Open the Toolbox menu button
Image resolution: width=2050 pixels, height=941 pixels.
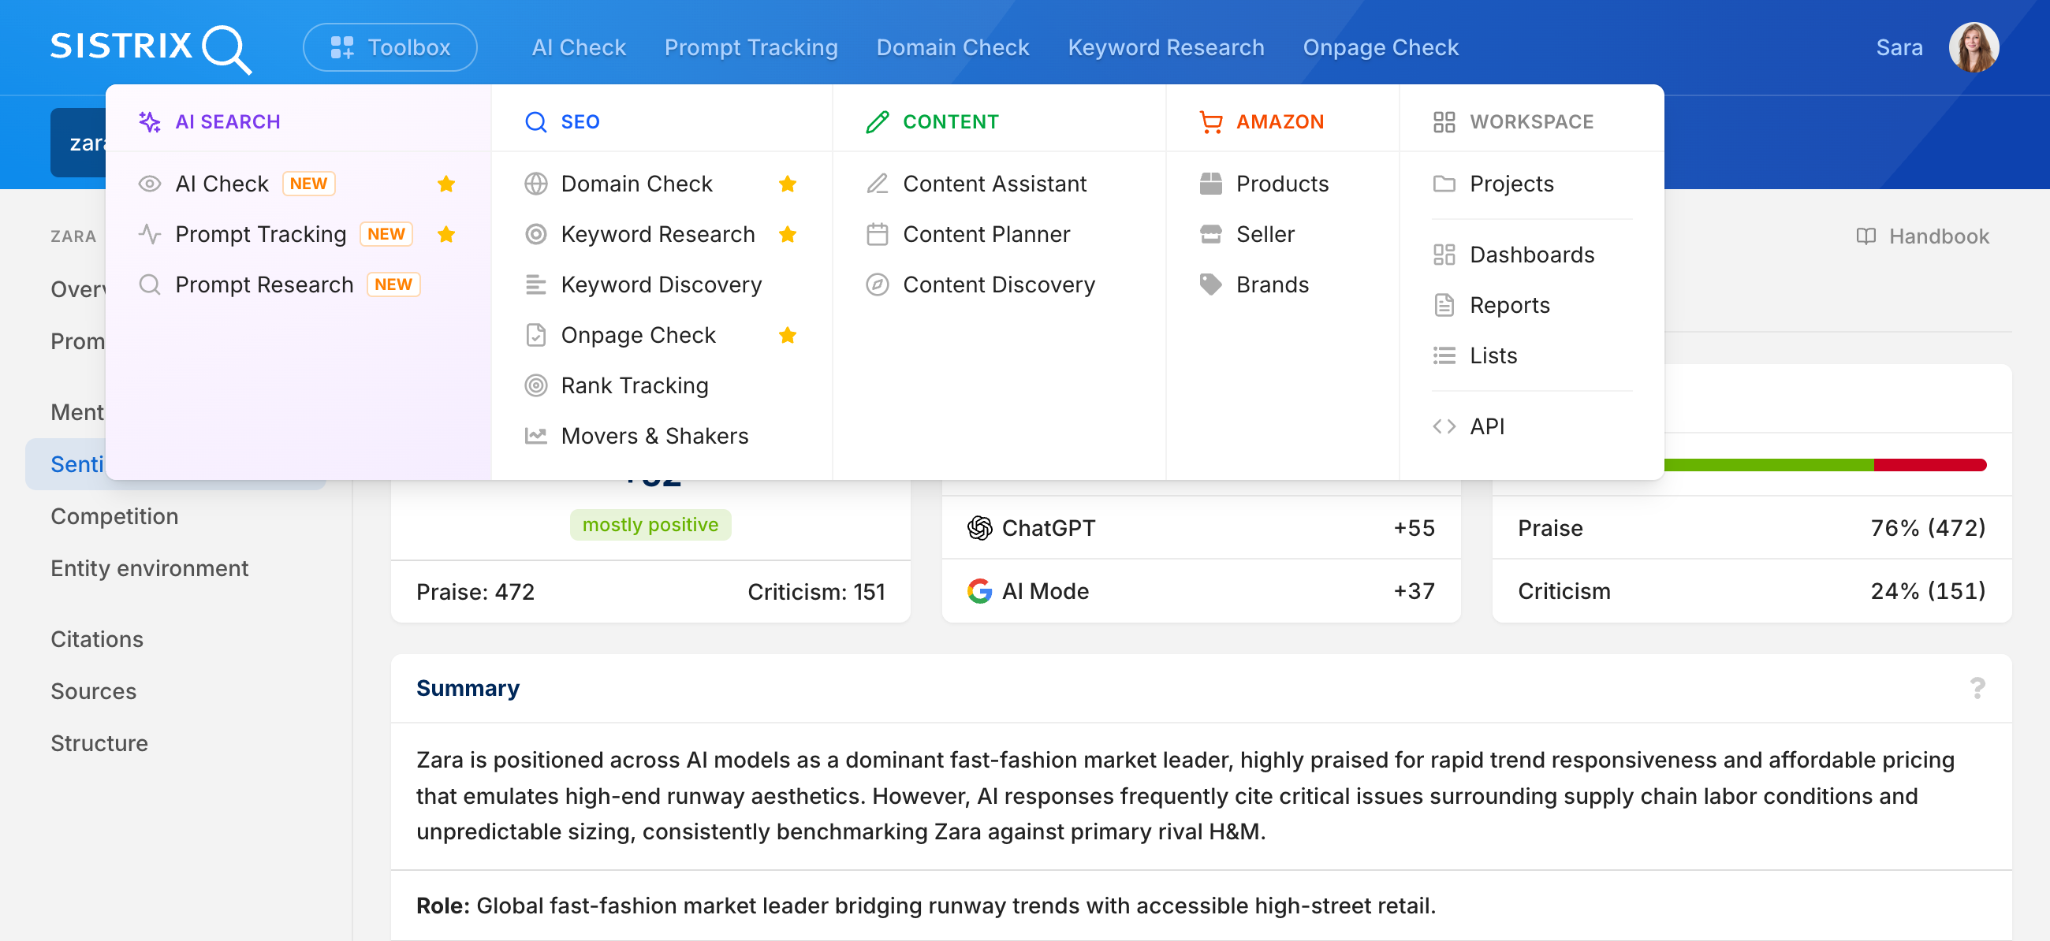[x=390, y=48]
